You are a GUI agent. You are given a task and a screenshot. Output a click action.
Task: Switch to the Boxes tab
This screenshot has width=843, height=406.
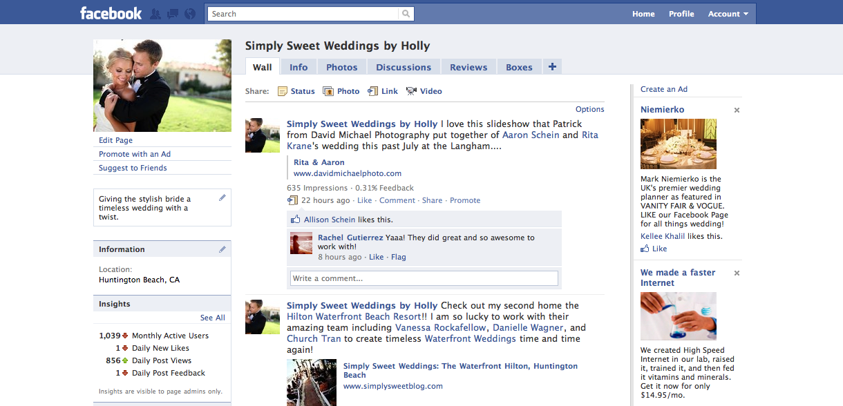519,67
